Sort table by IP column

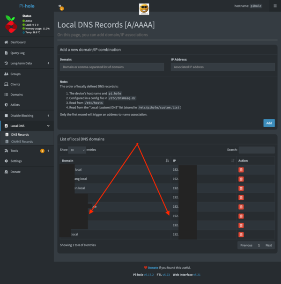coord(204,160)
